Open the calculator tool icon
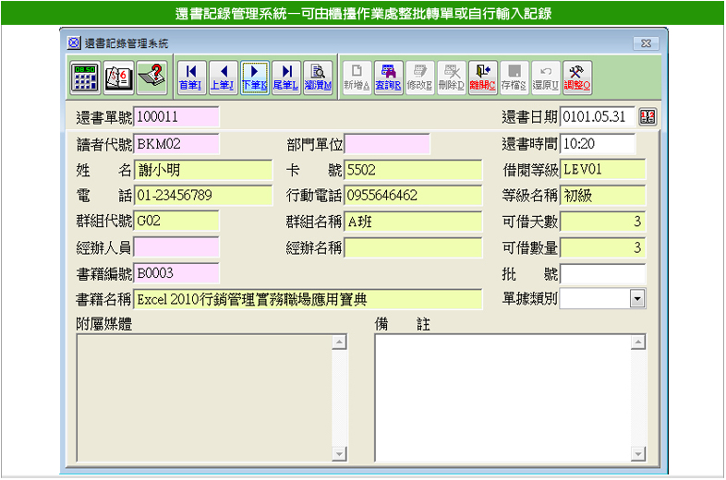This screenshot has height=480, width=726. 85,77
